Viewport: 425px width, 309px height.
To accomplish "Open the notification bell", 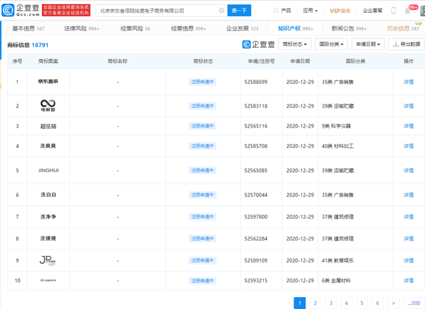I will click(x=407, y=11).
